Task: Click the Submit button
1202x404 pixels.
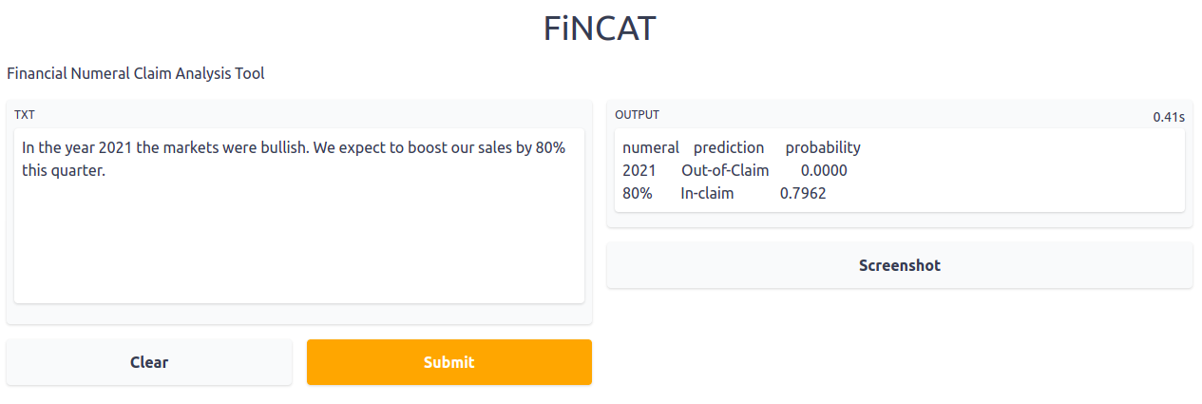Action: (448, 362)
